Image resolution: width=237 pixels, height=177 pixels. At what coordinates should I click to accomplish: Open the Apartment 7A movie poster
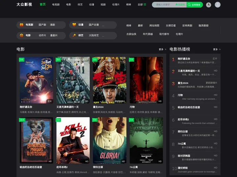coord(146,140)
